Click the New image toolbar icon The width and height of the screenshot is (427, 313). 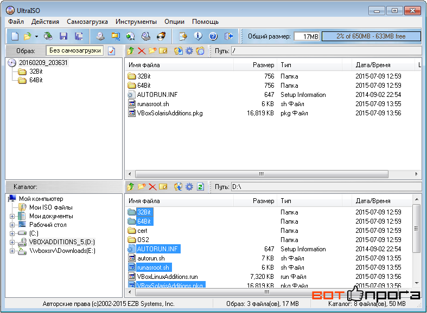click(15, 36)
